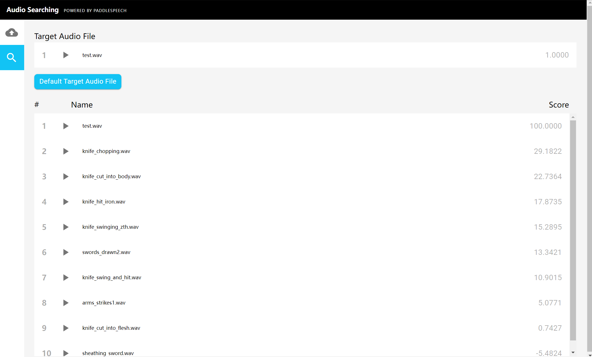The image size is (592, 357).
Task: Click the score 0.7427
Action: [550, 328]
